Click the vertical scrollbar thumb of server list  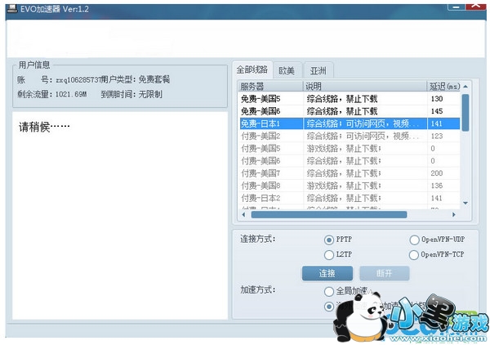tap(465, 112)
